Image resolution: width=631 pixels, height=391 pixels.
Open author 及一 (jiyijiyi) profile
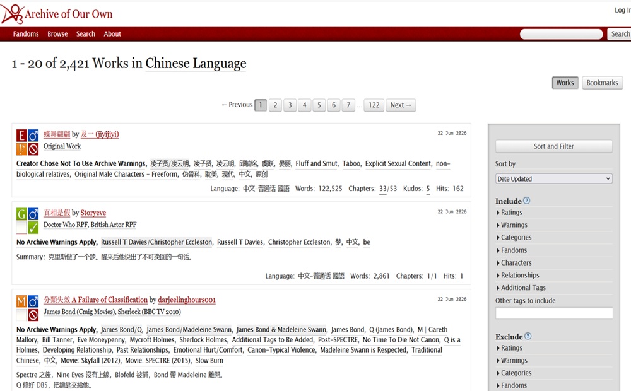click(100, 134)
